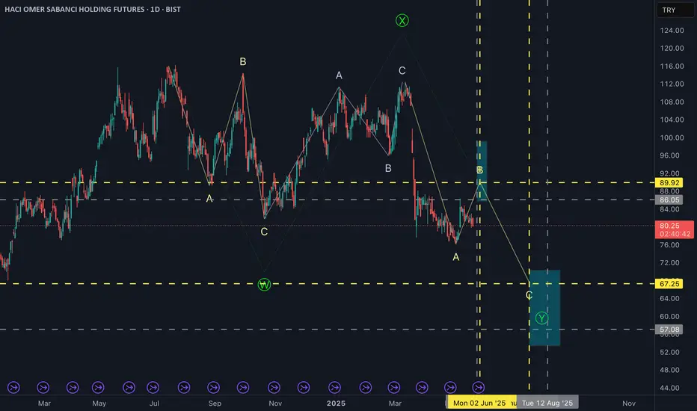Select the A wave label at the December peak
Image resolution: width=697 pixels, height=411 pixels.
pyautogui.click(x=339, y=75)
